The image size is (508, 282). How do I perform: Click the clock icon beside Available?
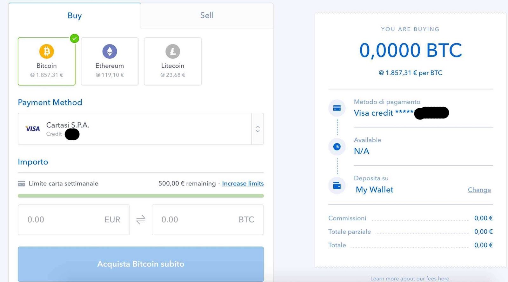337,147
